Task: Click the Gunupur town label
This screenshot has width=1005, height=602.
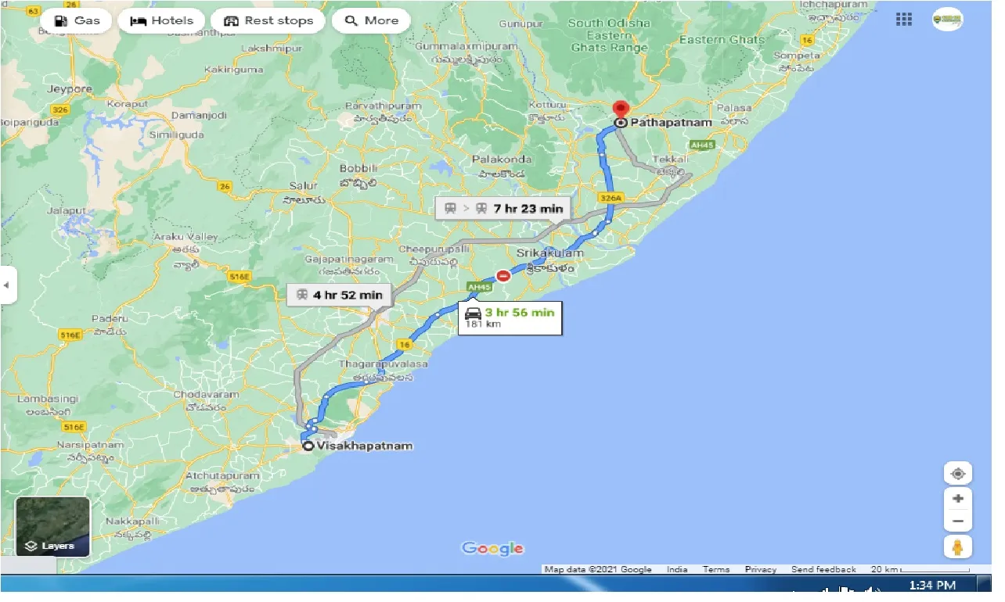Action: 521,24
